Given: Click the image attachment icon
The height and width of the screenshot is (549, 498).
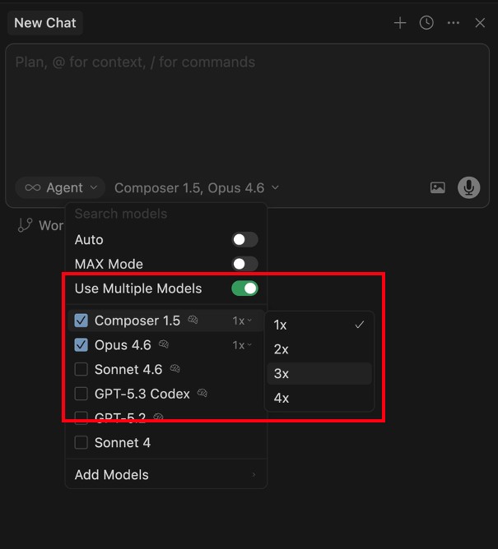Looking at the screenshot, I should (x=438, y=187).
